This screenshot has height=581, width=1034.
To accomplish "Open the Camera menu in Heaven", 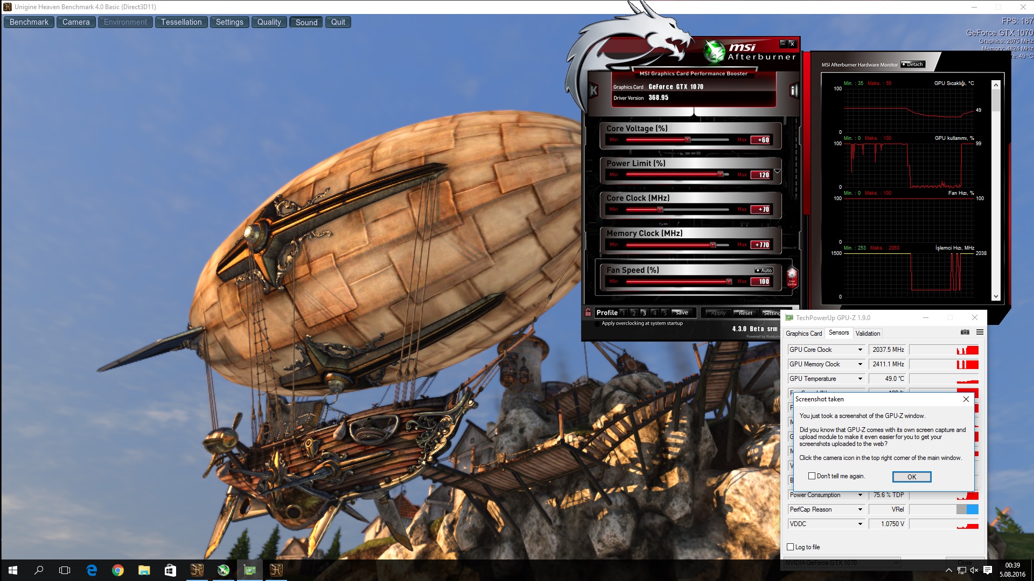I will (76, 22).
